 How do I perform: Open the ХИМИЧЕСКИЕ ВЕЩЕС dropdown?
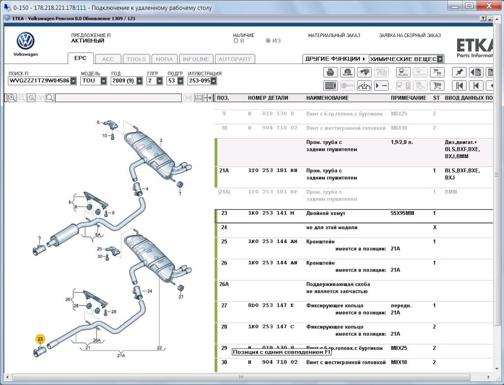[x=440, y=59]
